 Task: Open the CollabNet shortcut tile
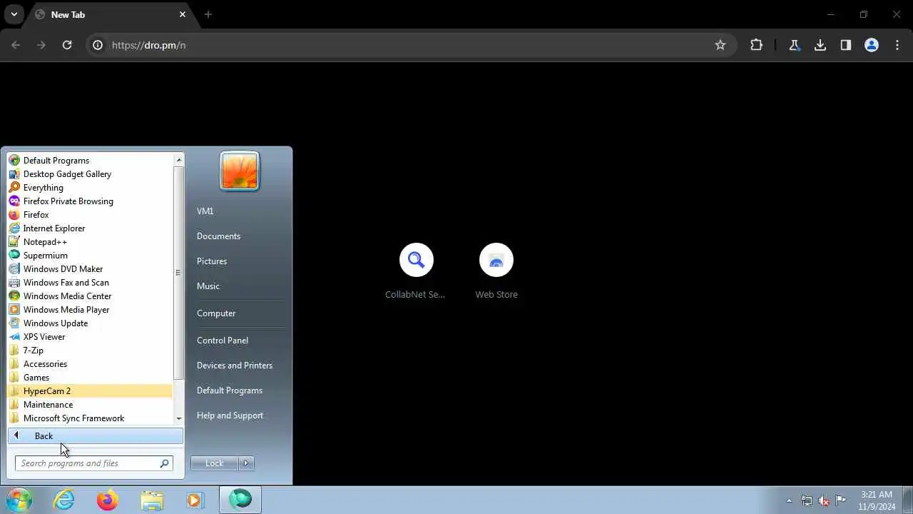[x=416, y=272]
